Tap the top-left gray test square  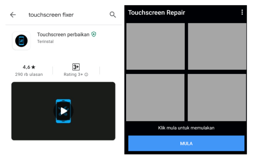[155, 46]
